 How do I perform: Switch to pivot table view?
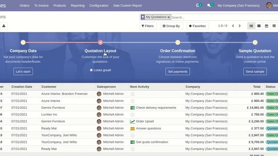(x=274, y=26)
